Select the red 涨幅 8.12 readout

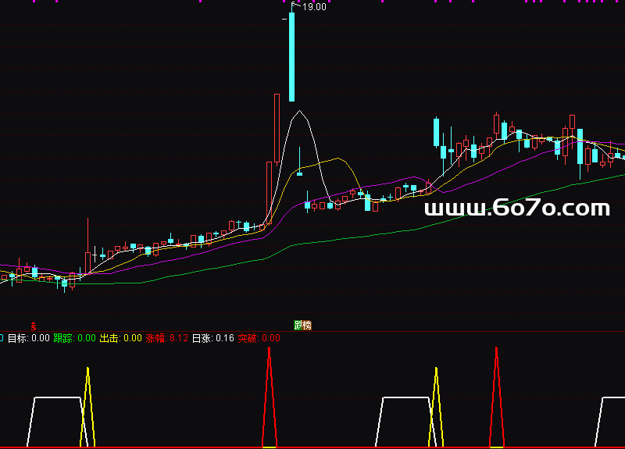pyautogui.click(x=167, y=338)
